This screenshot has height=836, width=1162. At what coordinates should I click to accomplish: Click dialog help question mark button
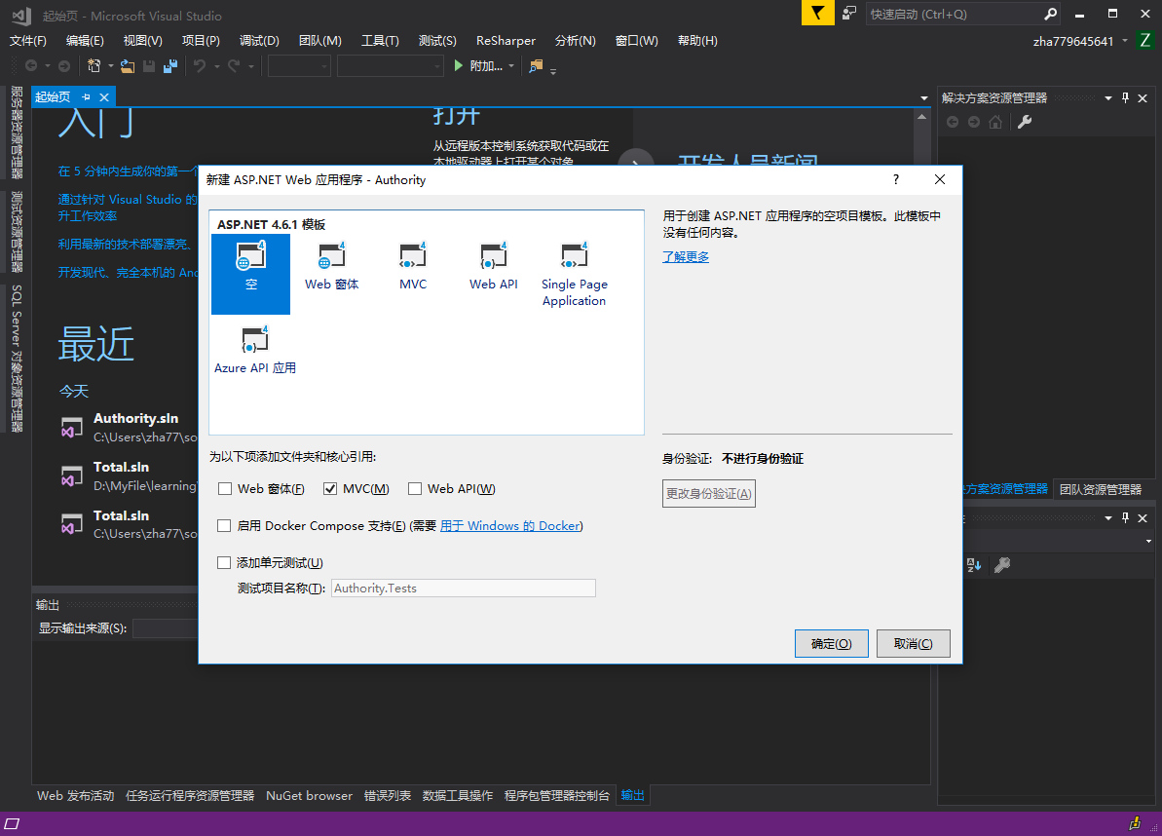(896, 179)
